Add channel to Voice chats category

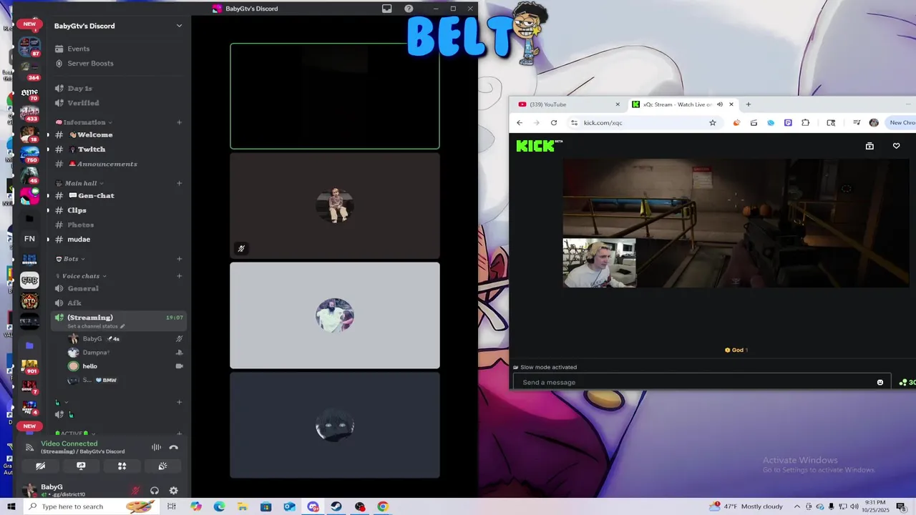pyautogui.click(x=179, y=276)
